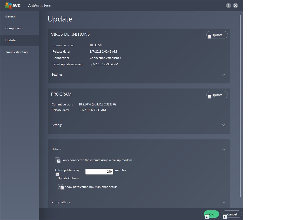Select the Update tab in sidebar
This screenshot has height=220, width=292.
point(11,40)
